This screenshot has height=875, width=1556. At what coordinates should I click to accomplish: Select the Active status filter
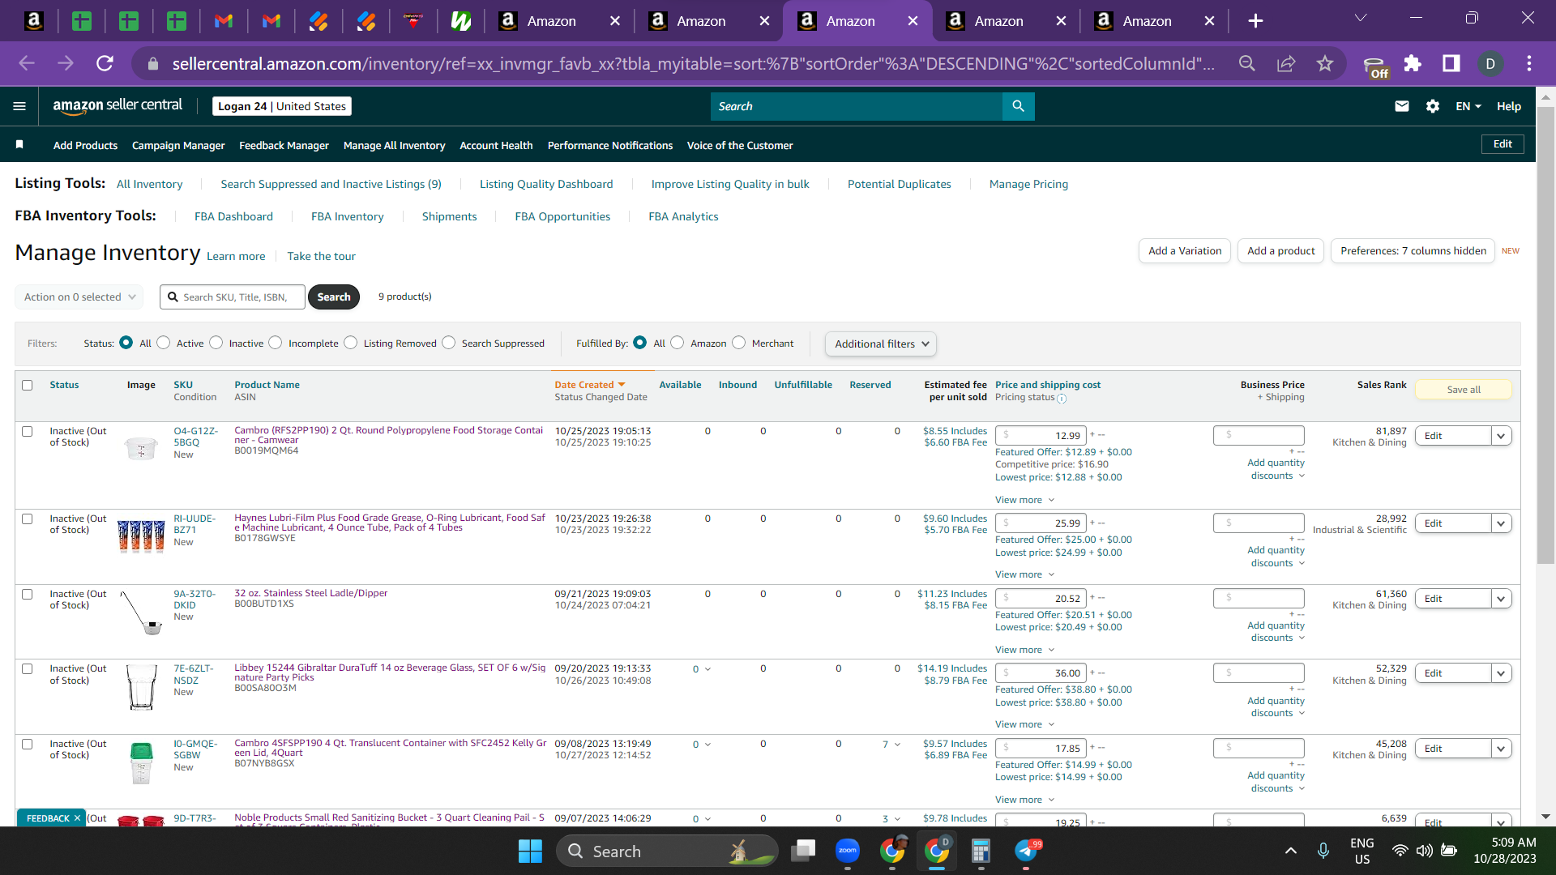[164, 343]
